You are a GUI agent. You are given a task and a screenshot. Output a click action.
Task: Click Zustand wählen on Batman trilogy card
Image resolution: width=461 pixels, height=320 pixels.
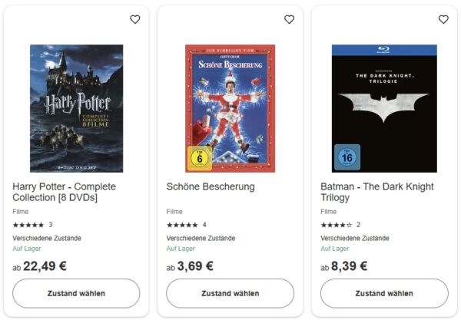(x=383, y=293)
